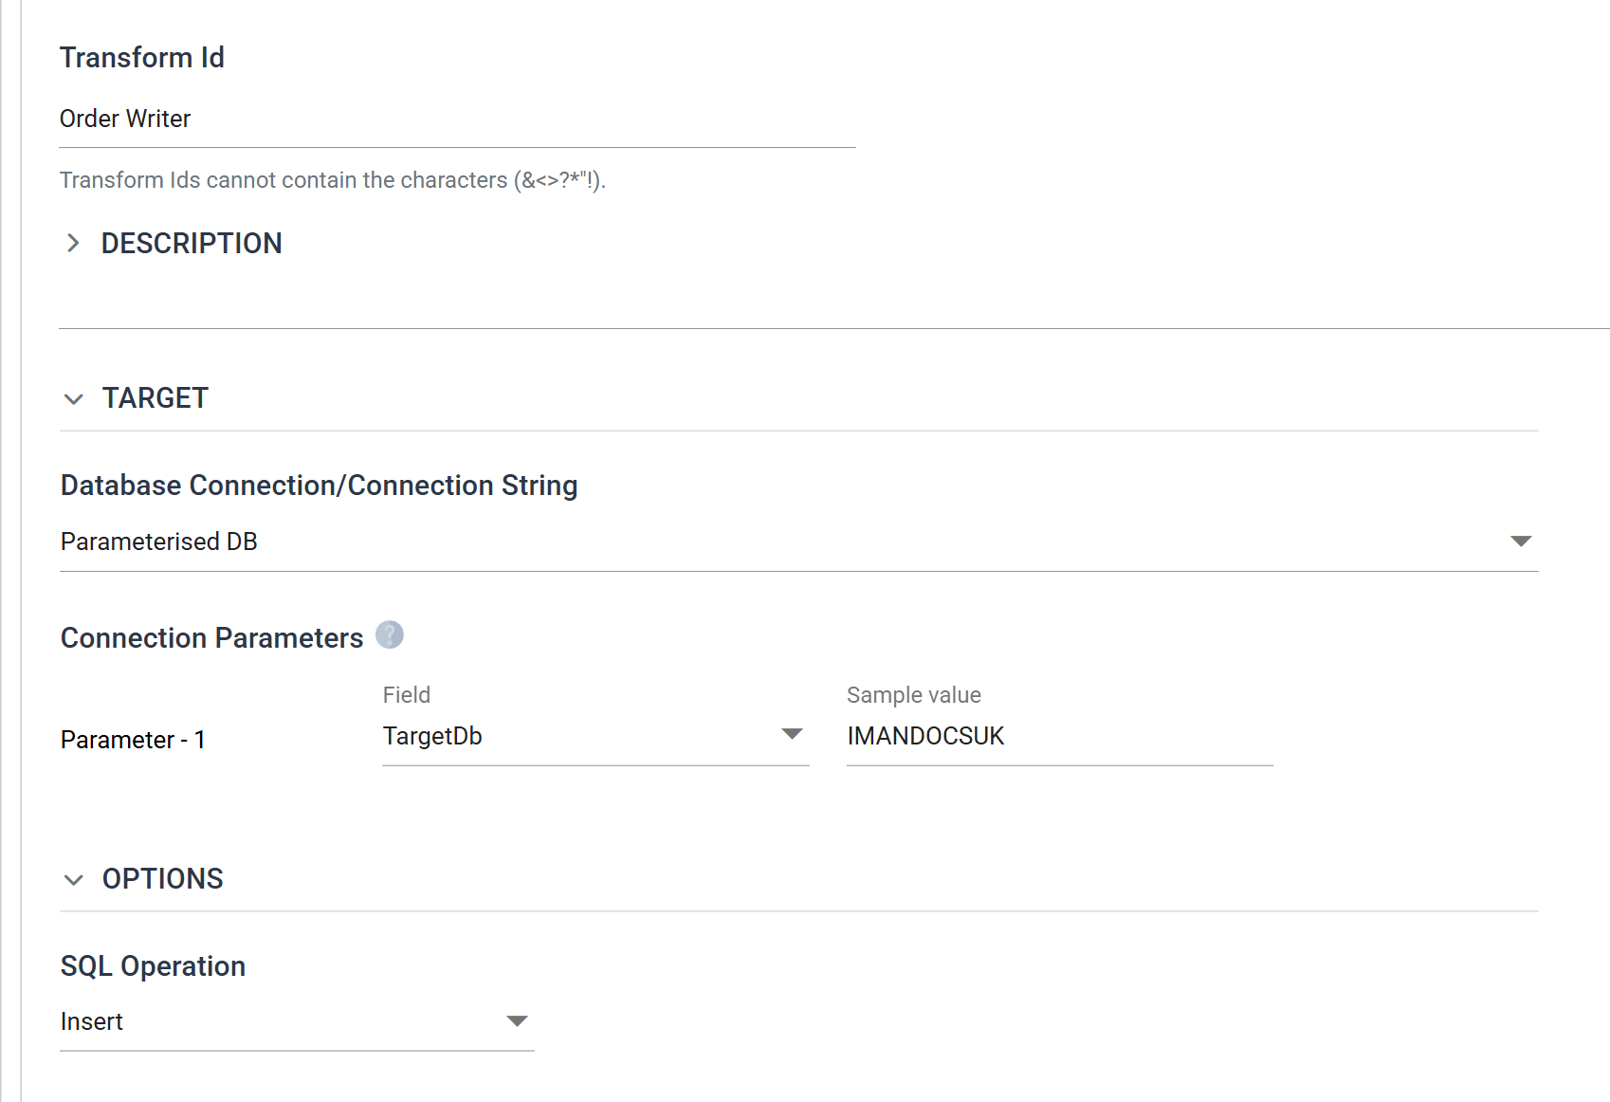Open the TargetDb Field dropdown
The height and width of the screenshot is (1102, 1610).
click(595, 736)
